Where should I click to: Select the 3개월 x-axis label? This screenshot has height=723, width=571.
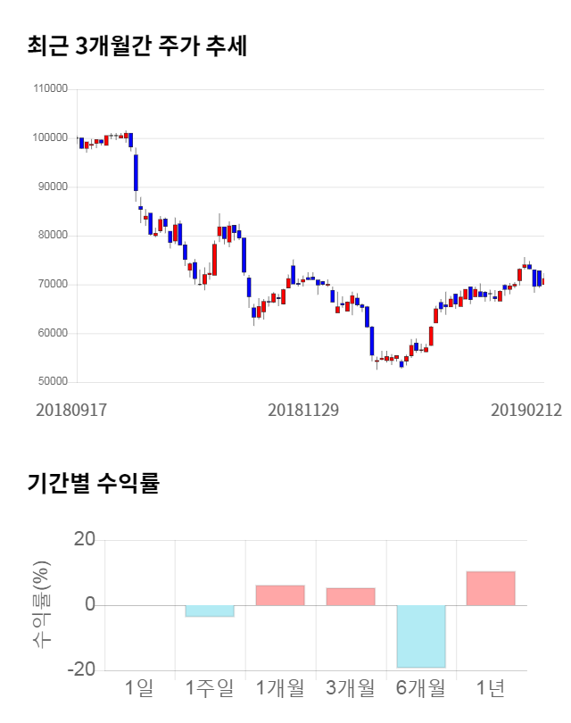pyautogui.click(x=350, y=688)
